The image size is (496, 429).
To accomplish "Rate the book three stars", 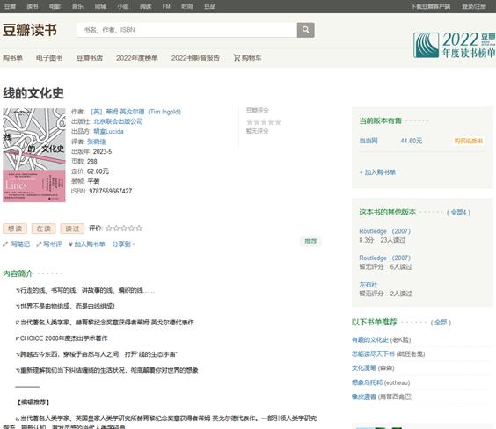I will (124, 228).
